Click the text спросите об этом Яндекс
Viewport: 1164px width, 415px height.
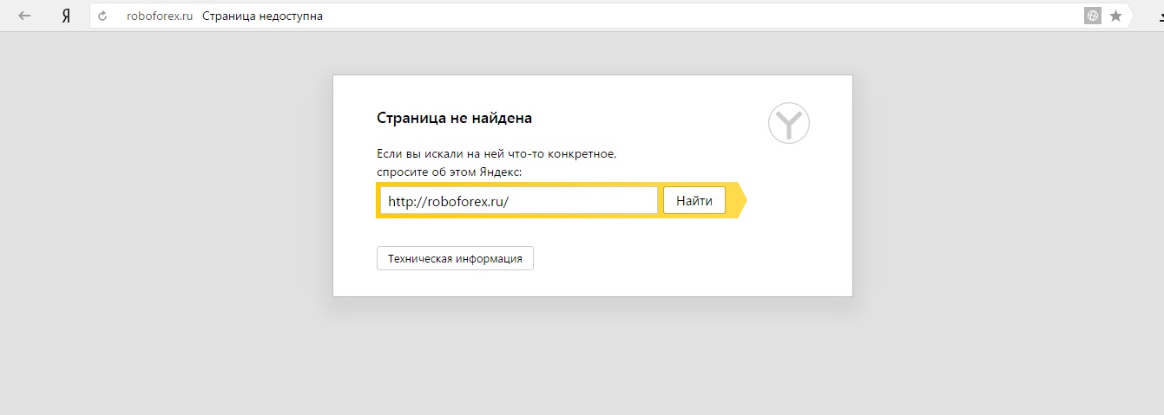click(450, 172)
